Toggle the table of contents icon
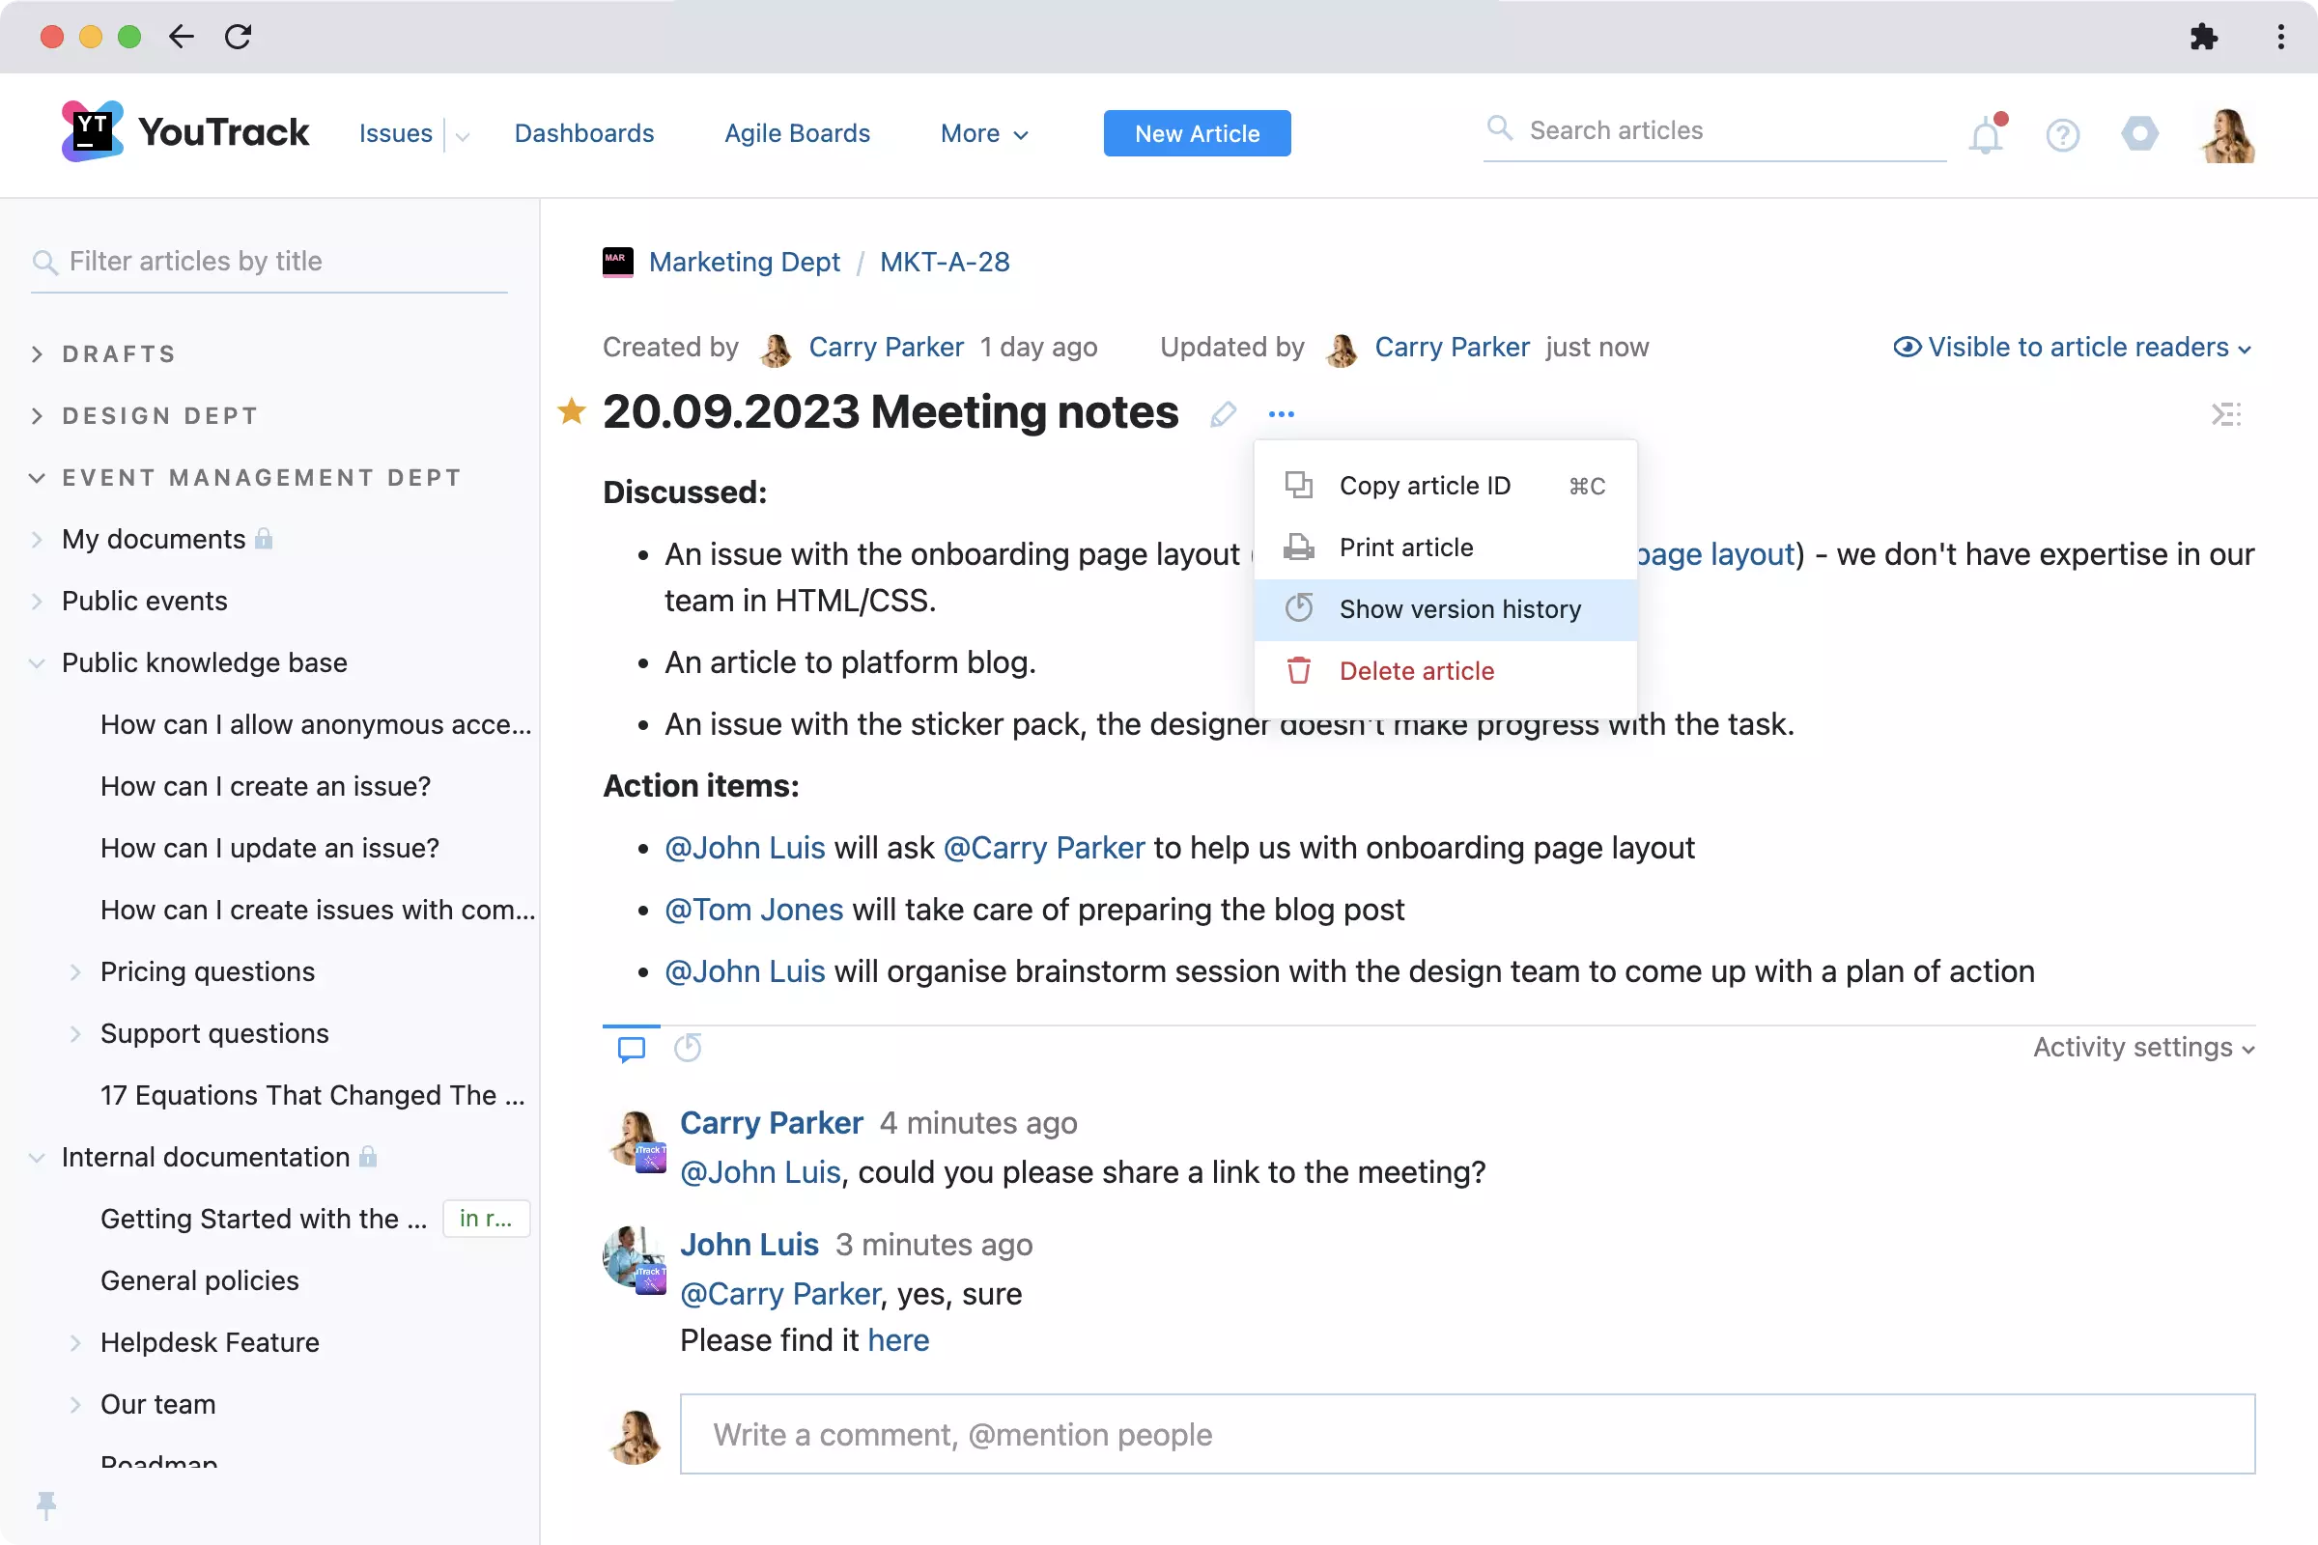Screen dimensions: 2318x1545 [x=2226, y=414]
